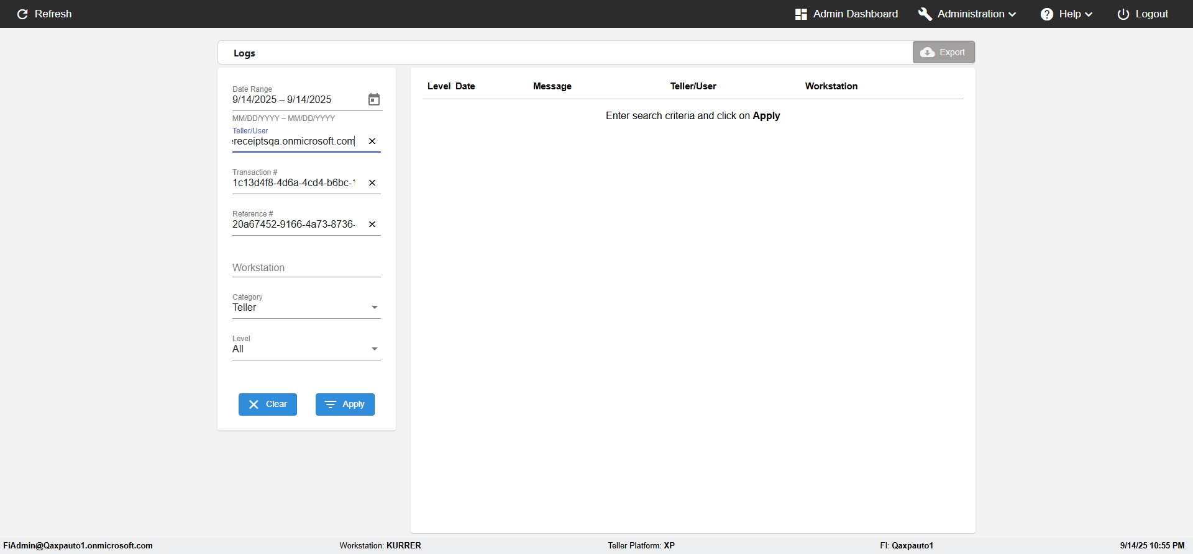The image size is (1193, 554).
Task: Open the Date Range calendar picker icon
Action: click(374, 99)
